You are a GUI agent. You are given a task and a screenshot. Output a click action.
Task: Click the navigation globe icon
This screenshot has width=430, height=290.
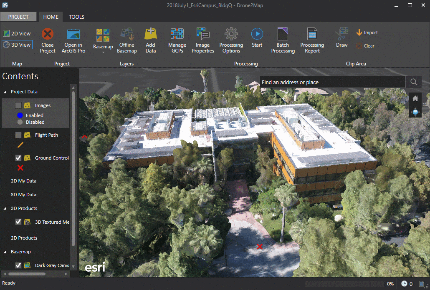[x=415, y=112]
